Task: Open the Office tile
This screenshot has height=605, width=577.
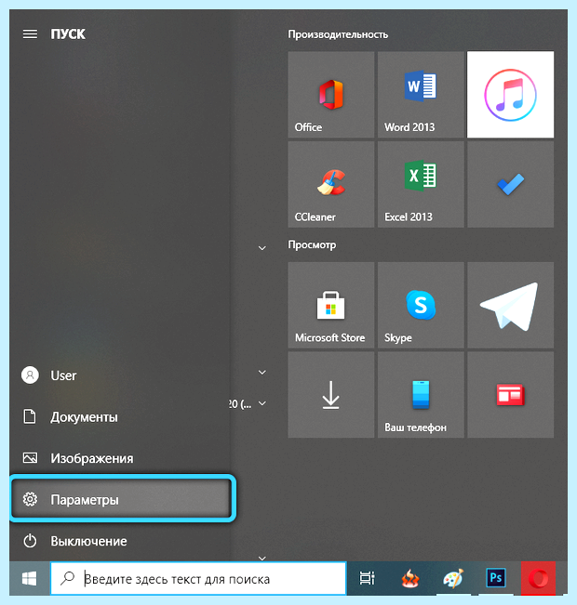Action: point(330,95)
